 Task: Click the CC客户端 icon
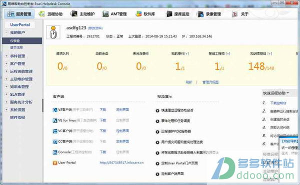(55, 142)
